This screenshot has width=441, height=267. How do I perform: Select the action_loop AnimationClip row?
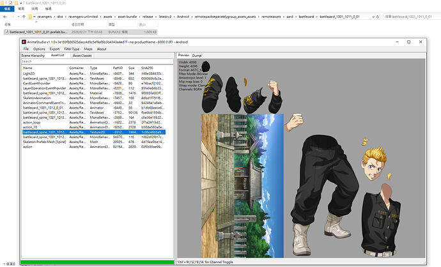coord(94,122)
